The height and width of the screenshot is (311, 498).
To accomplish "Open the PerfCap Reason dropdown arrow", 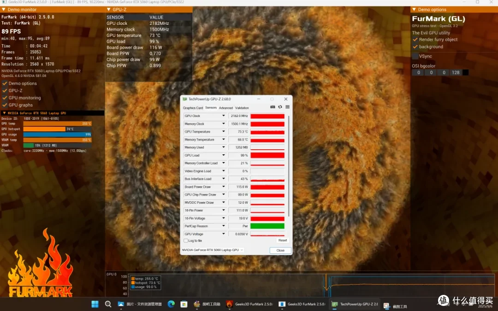I will pos(223,226).
